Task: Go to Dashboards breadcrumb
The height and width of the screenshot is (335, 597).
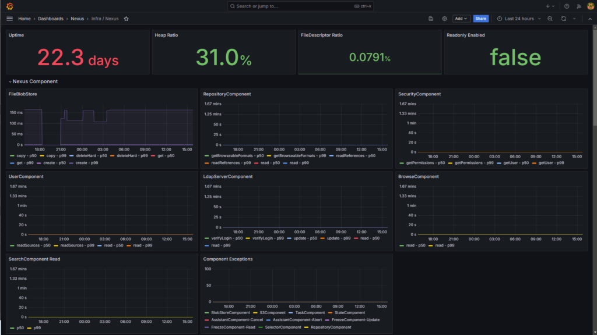Action: coord(51,19)
